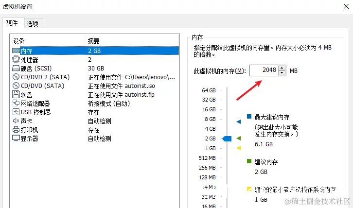353x208 pixels.
Task: Select the processor chip icon
Action: click(x=16, y=59)
